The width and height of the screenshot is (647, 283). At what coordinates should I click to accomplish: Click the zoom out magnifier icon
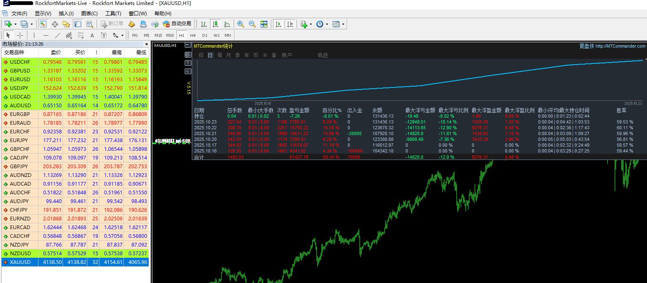[x=252, y=24]
